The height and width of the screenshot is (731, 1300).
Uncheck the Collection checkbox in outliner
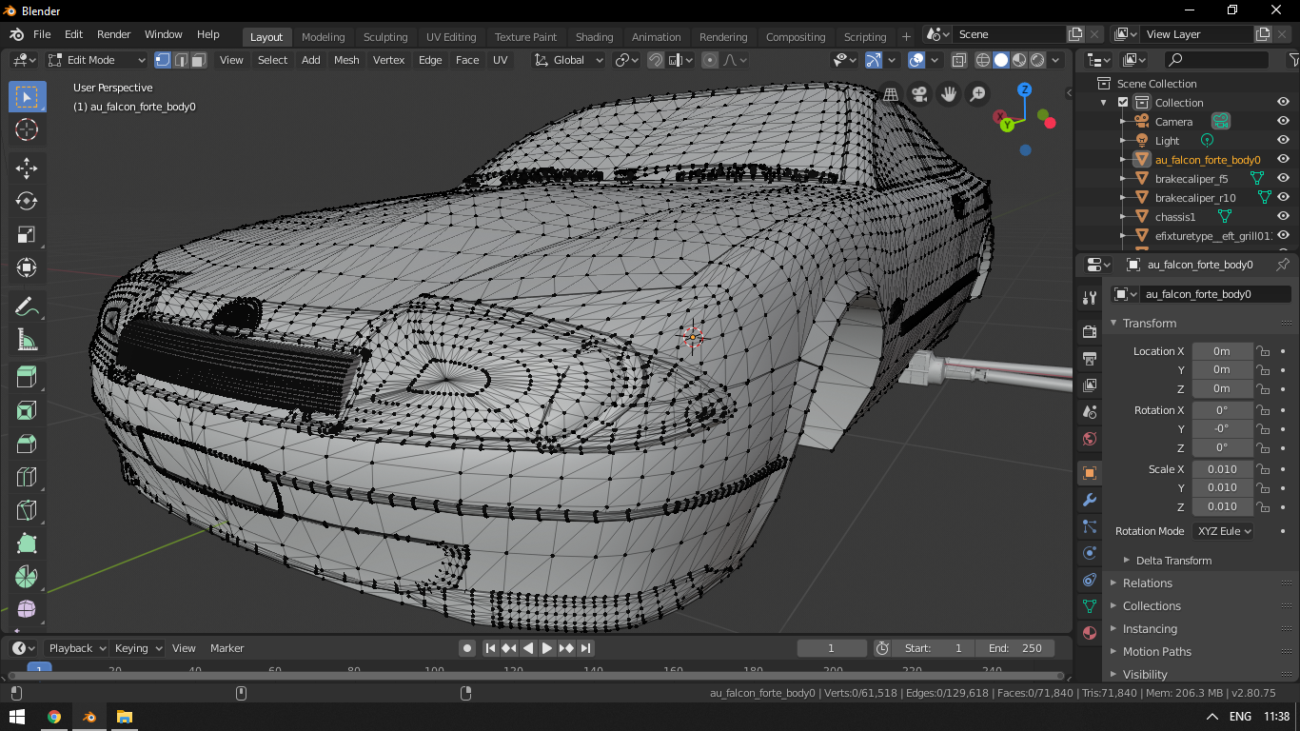(x=1123, y=103)
